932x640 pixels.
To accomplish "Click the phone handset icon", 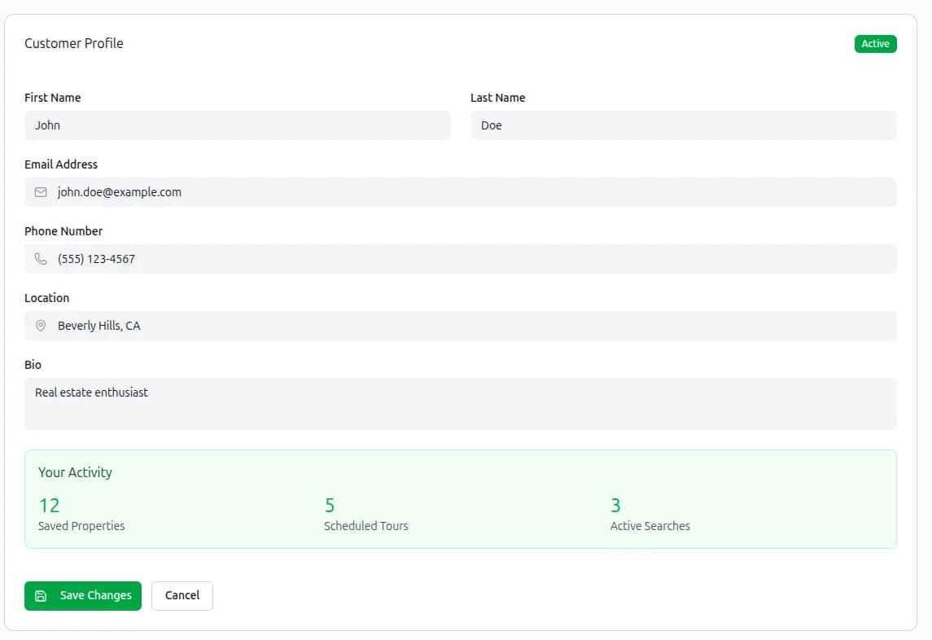I will 41,259.
